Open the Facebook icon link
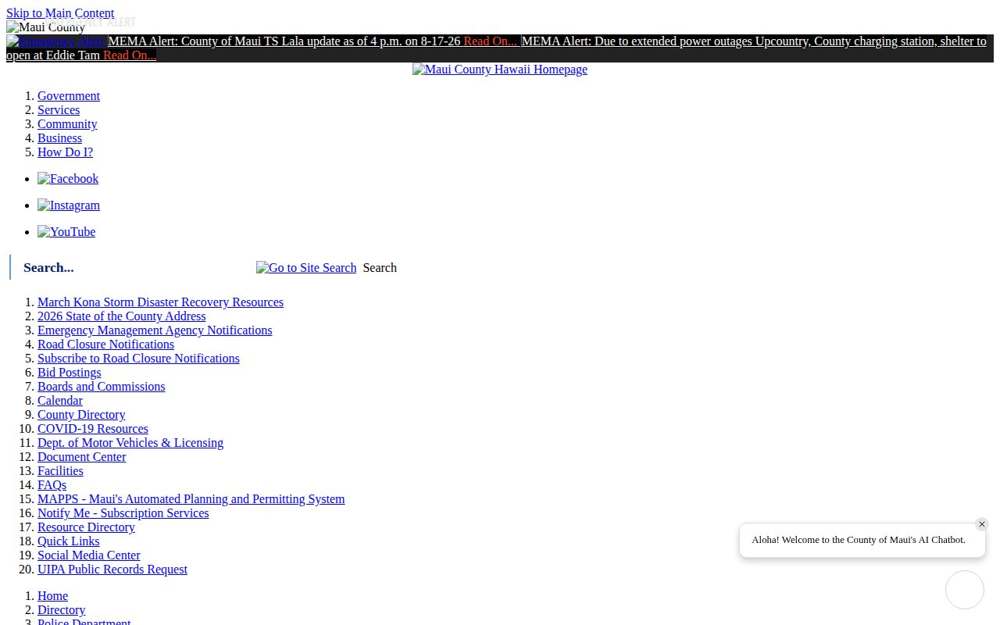 point(68,179)
